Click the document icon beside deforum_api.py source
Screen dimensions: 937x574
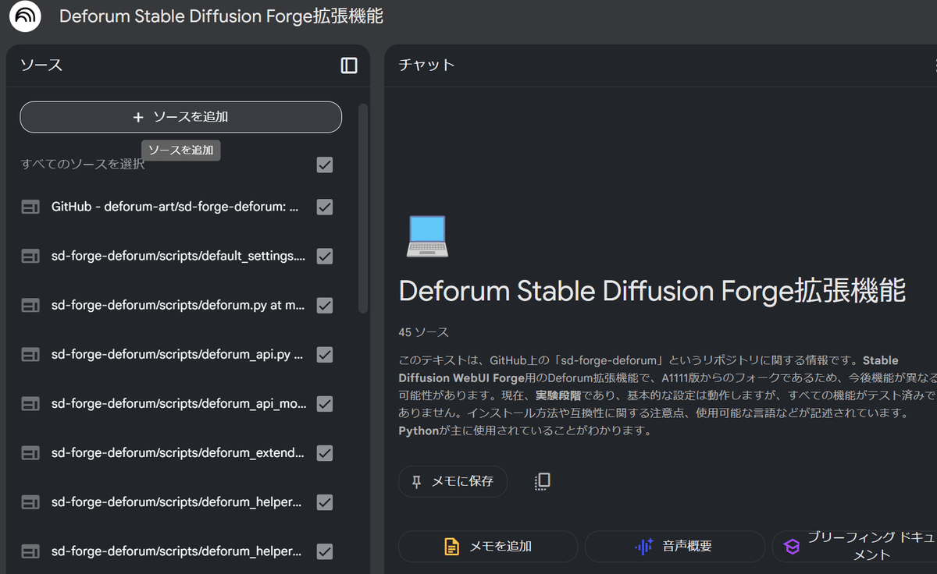click(x=30, y=354)
